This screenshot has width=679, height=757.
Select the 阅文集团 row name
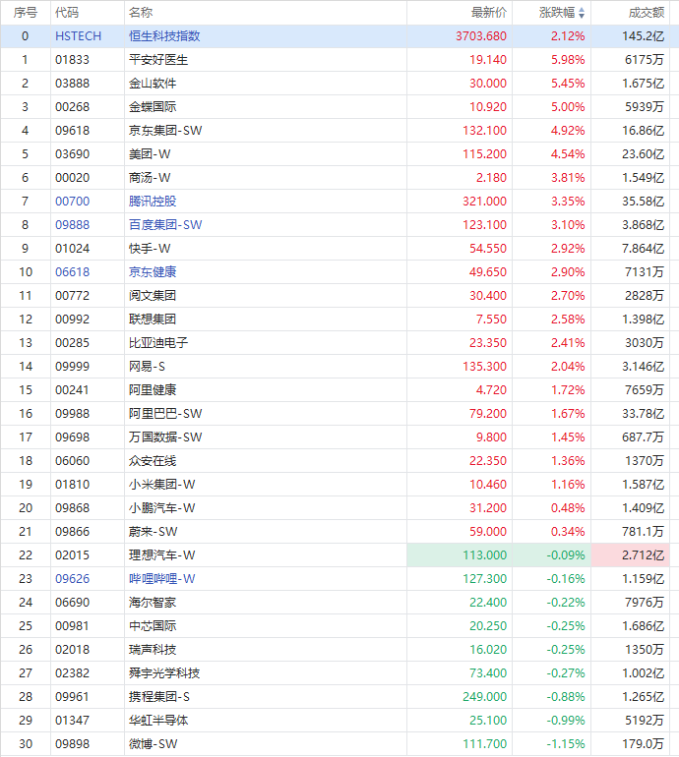click(x=153, y=296)
